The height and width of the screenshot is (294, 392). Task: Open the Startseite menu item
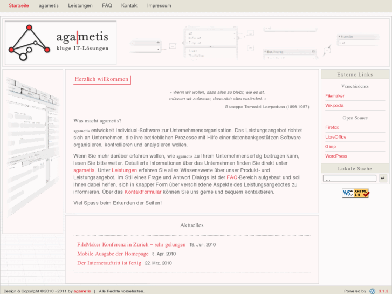click(19, 5)
